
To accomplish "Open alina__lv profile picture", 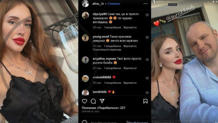I will (85, 3).
